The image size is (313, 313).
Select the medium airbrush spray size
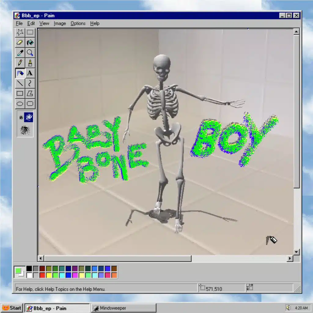pyautogui.click(x=29, y=117)
